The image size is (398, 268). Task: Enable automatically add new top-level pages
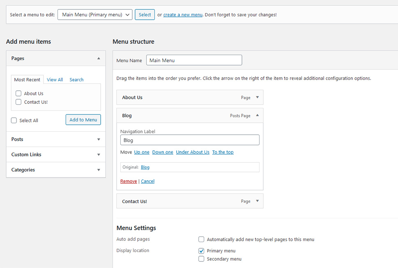tap(201, 239)
